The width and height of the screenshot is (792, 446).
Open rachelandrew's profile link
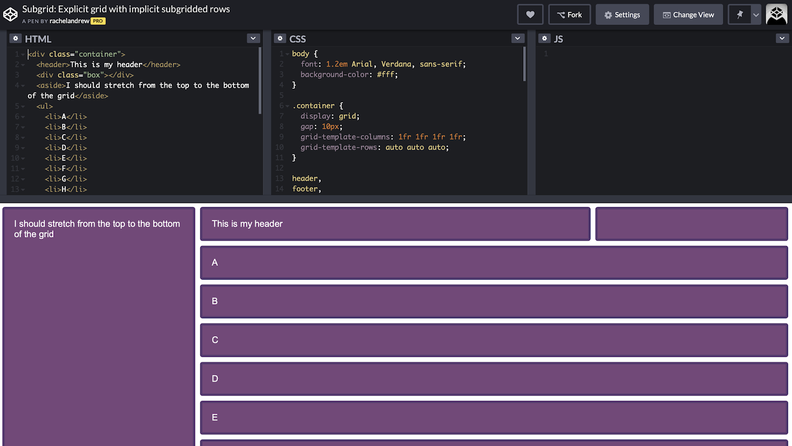tap(68, 21)
